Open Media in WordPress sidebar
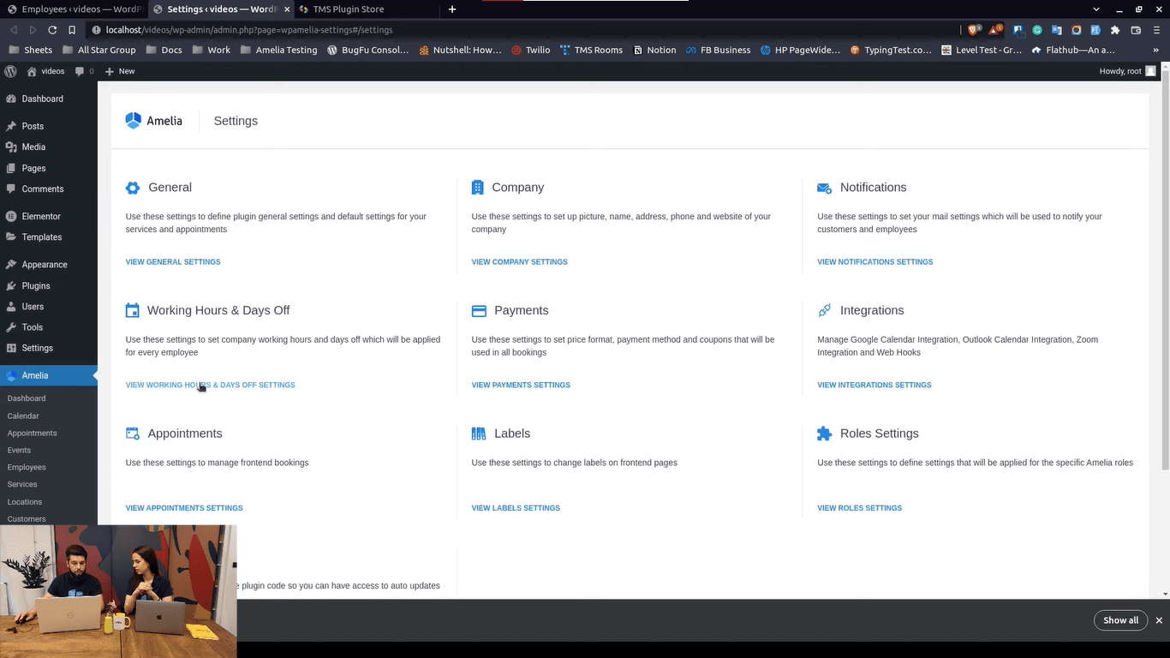This screenshot has width=1170, height=658. pyautogui.click(x=33, y=147)
